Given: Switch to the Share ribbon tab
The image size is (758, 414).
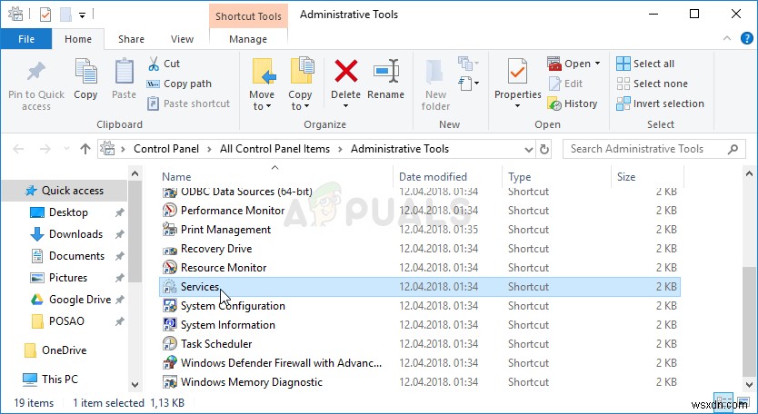Looking at the screenshot, I should [131, 39].
